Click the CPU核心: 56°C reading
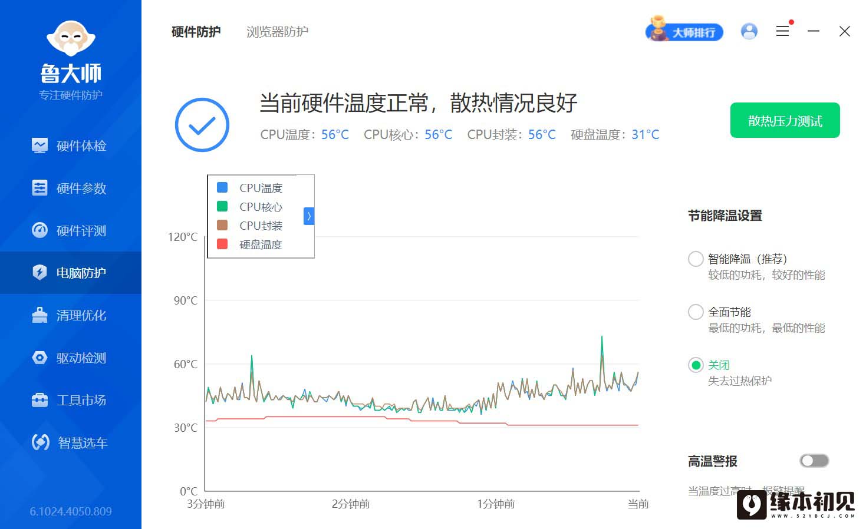This screenshot has width=866, height=529. pyautogui.click(x=408, y=135)
